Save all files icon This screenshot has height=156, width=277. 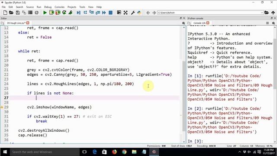pos(24,13)
